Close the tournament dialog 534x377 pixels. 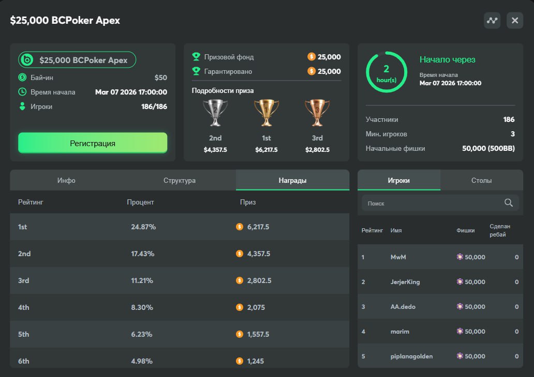click(515, 20)
